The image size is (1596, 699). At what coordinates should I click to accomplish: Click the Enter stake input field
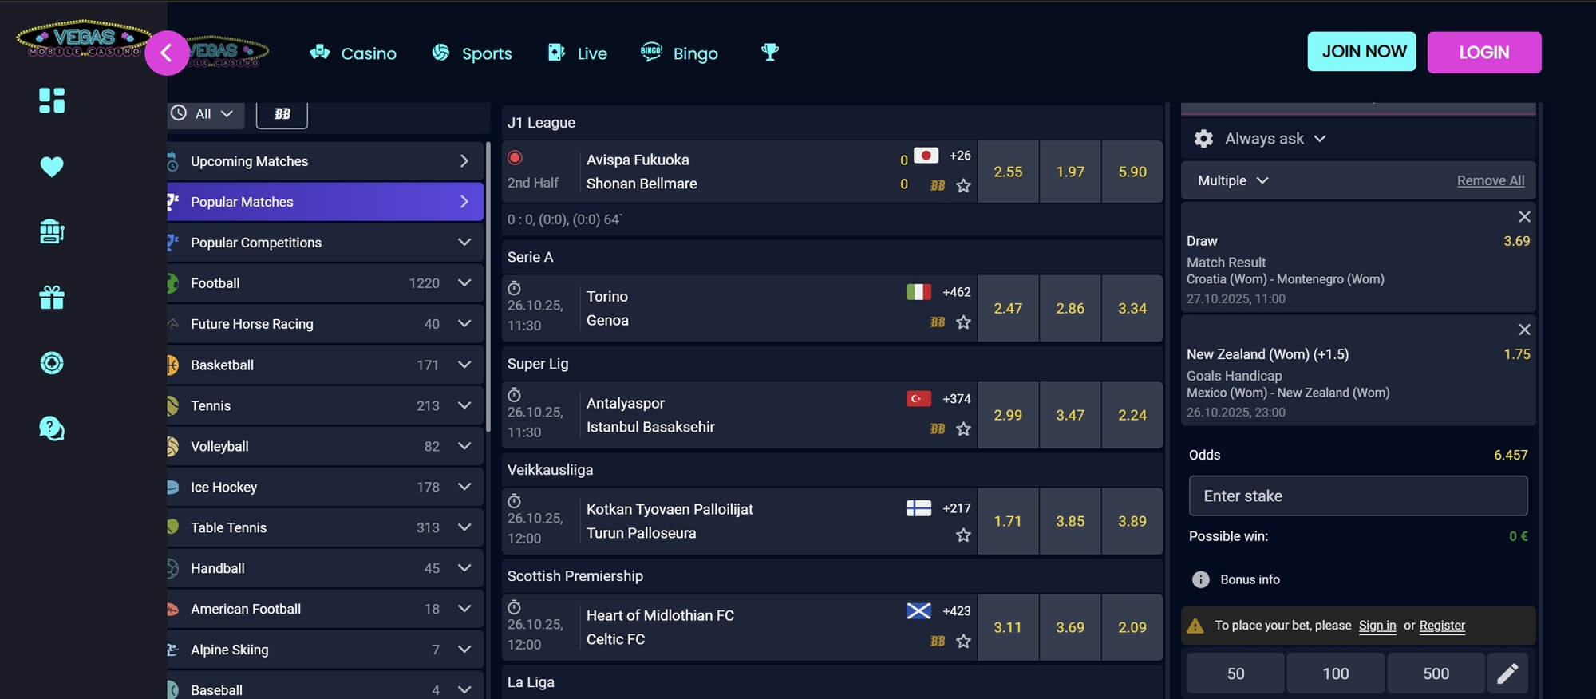[1357, 496]
